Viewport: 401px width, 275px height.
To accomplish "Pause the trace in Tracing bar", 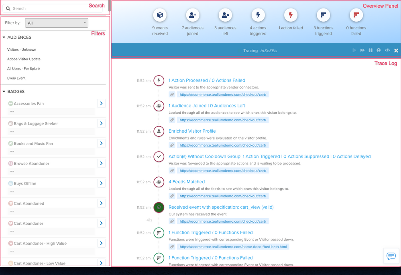I will pyautogui.click(x=370, y=51).
